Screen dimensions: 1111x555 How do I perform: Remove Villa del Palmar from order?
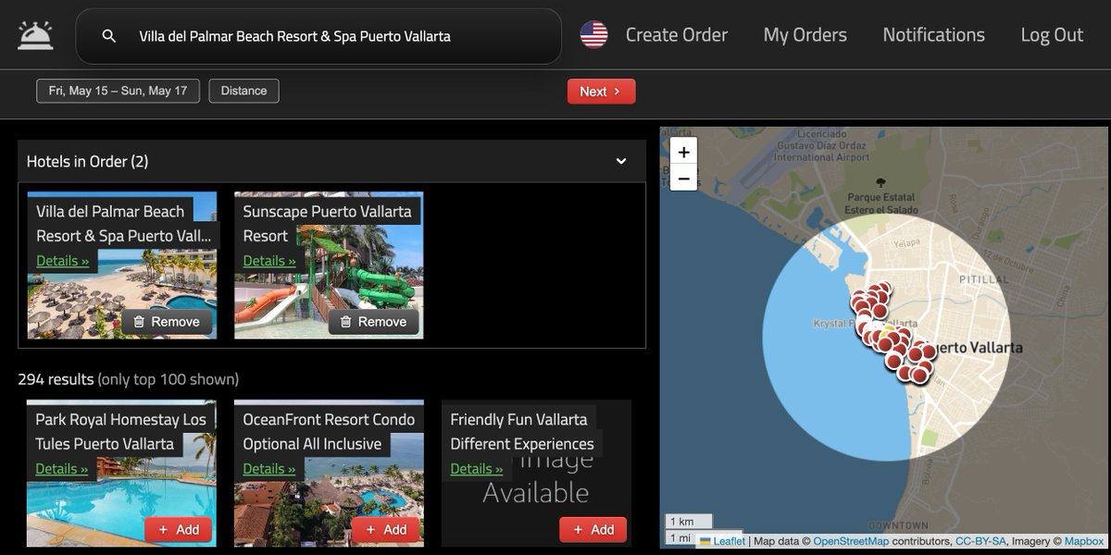coord(167,322)
